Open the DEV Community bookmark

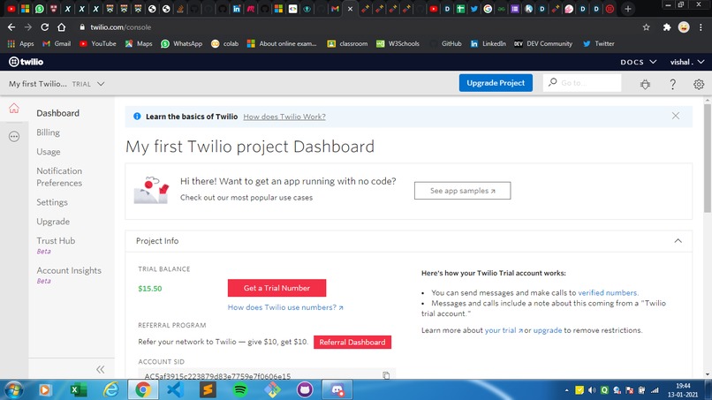pyautogui.click(x=543, y=43)
